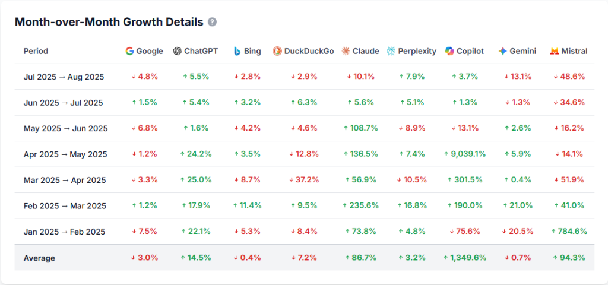Click Mistral's 784.6% growth value
Viewport: 608px width, 285px height.
tap(569, 232)
